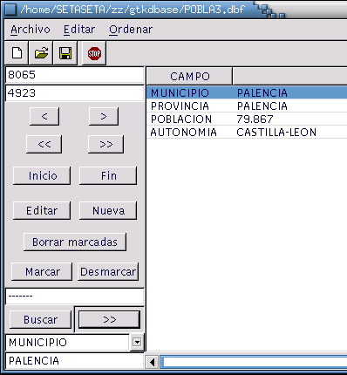
Task: Click the window menu icon in title bar
Action: tap(10, 10)
